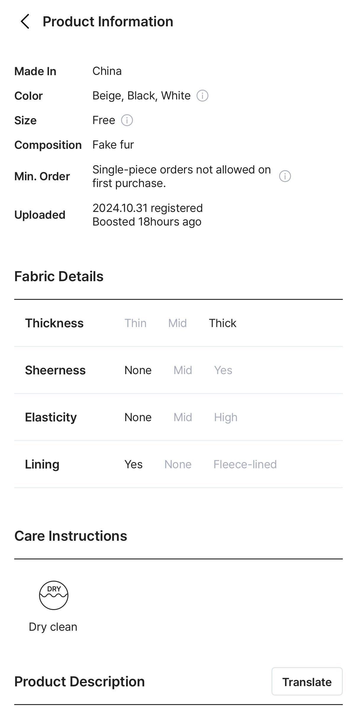357x721 pixels.
Task: Tap the back arrow icon
Action: click(x=25, y=22)
